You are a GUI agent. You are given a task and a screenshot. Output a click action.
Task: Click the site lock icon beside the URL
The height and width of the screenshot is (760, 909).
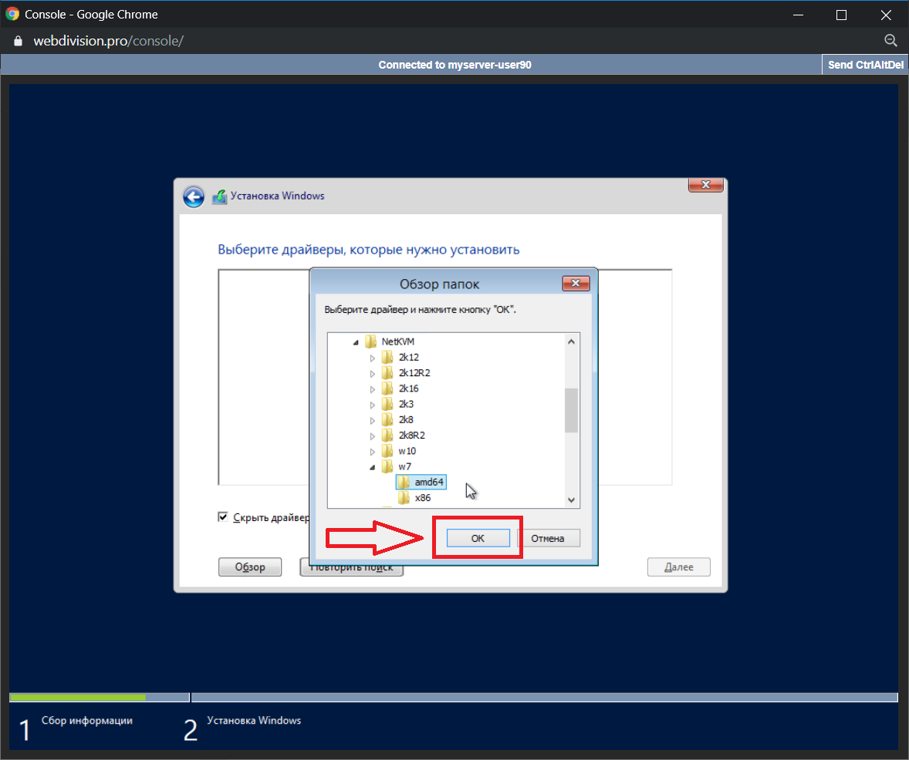pos(18,41)
